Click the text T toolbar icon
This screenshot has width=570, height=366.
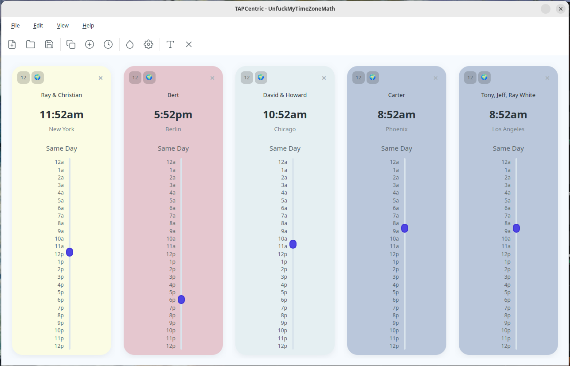pos(170,44)
